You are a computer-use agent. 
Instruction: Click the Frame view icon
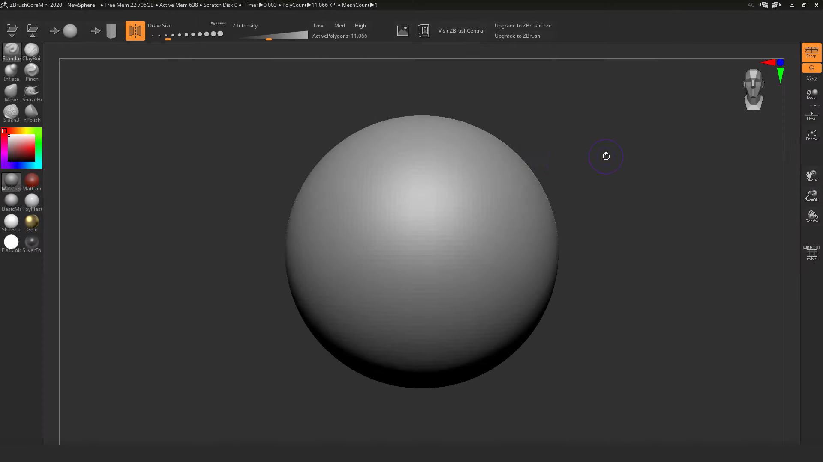(811, 135)
